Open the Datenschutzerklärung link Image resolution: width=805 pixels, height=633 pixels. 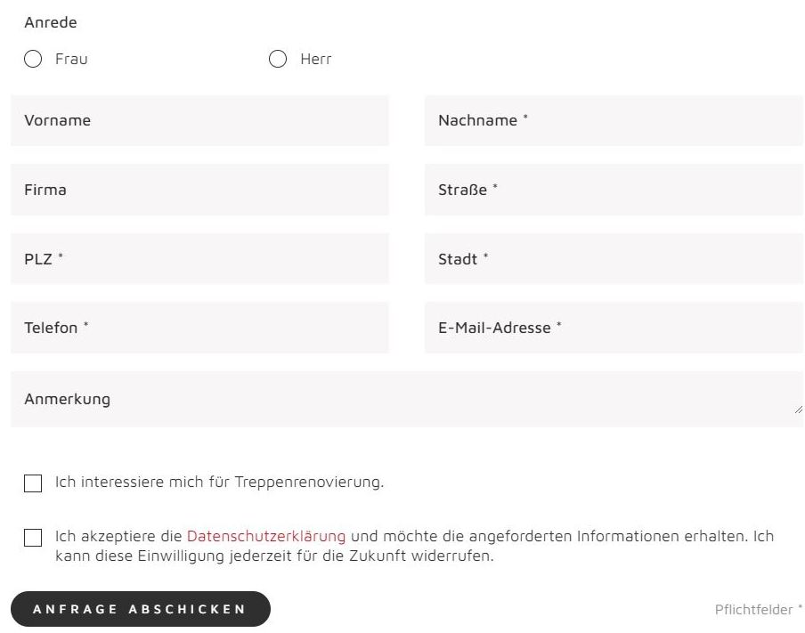(x=265, y=537)
